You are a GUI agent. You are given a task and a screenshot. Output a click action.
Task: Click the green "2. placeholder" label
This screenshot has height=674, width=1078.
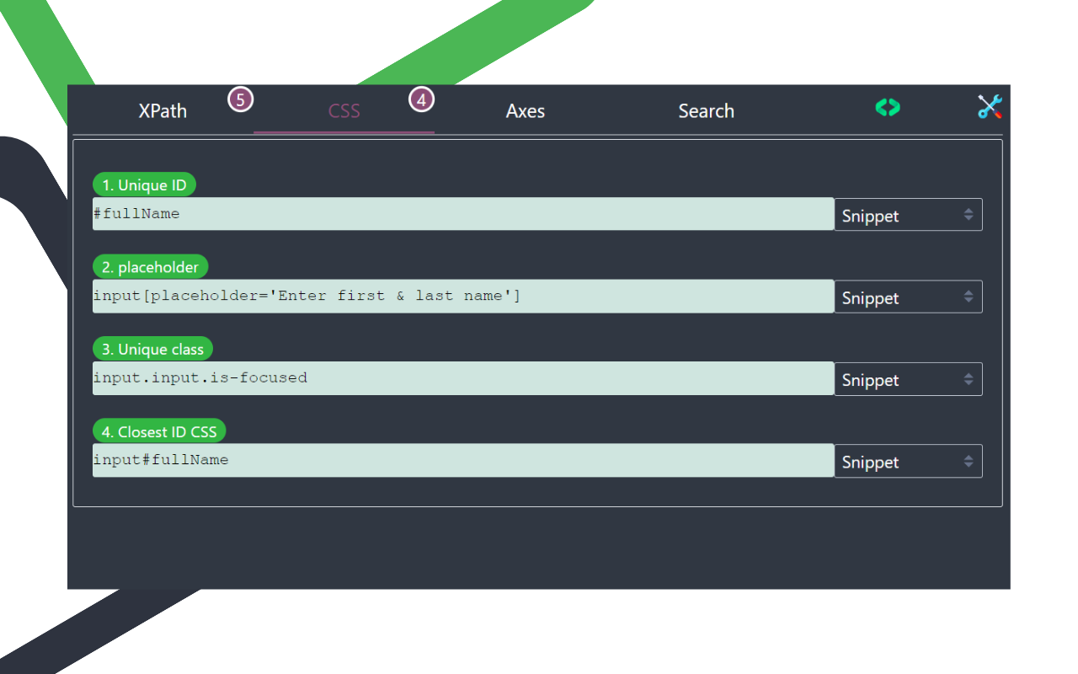pos(150,266)
